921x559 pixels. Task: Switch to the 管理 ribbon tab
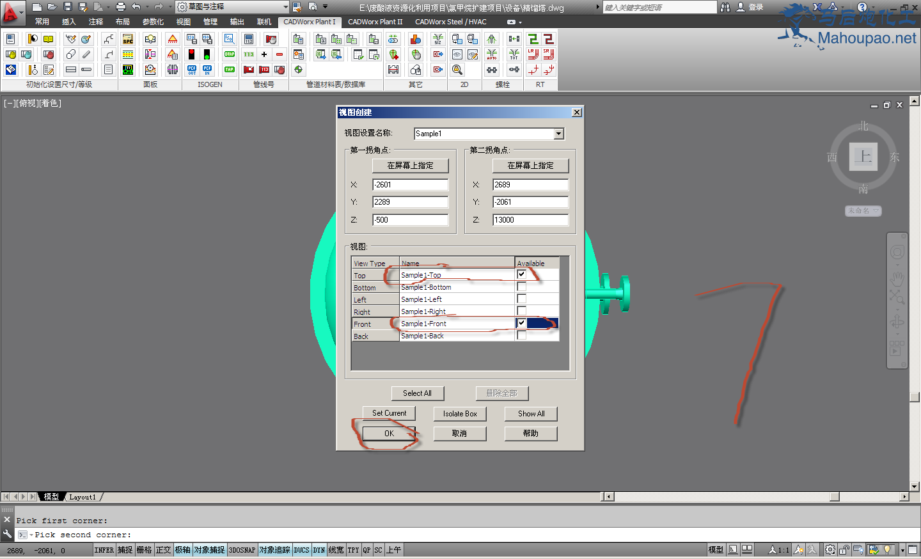pyautogui.click(x=210, y=22)
